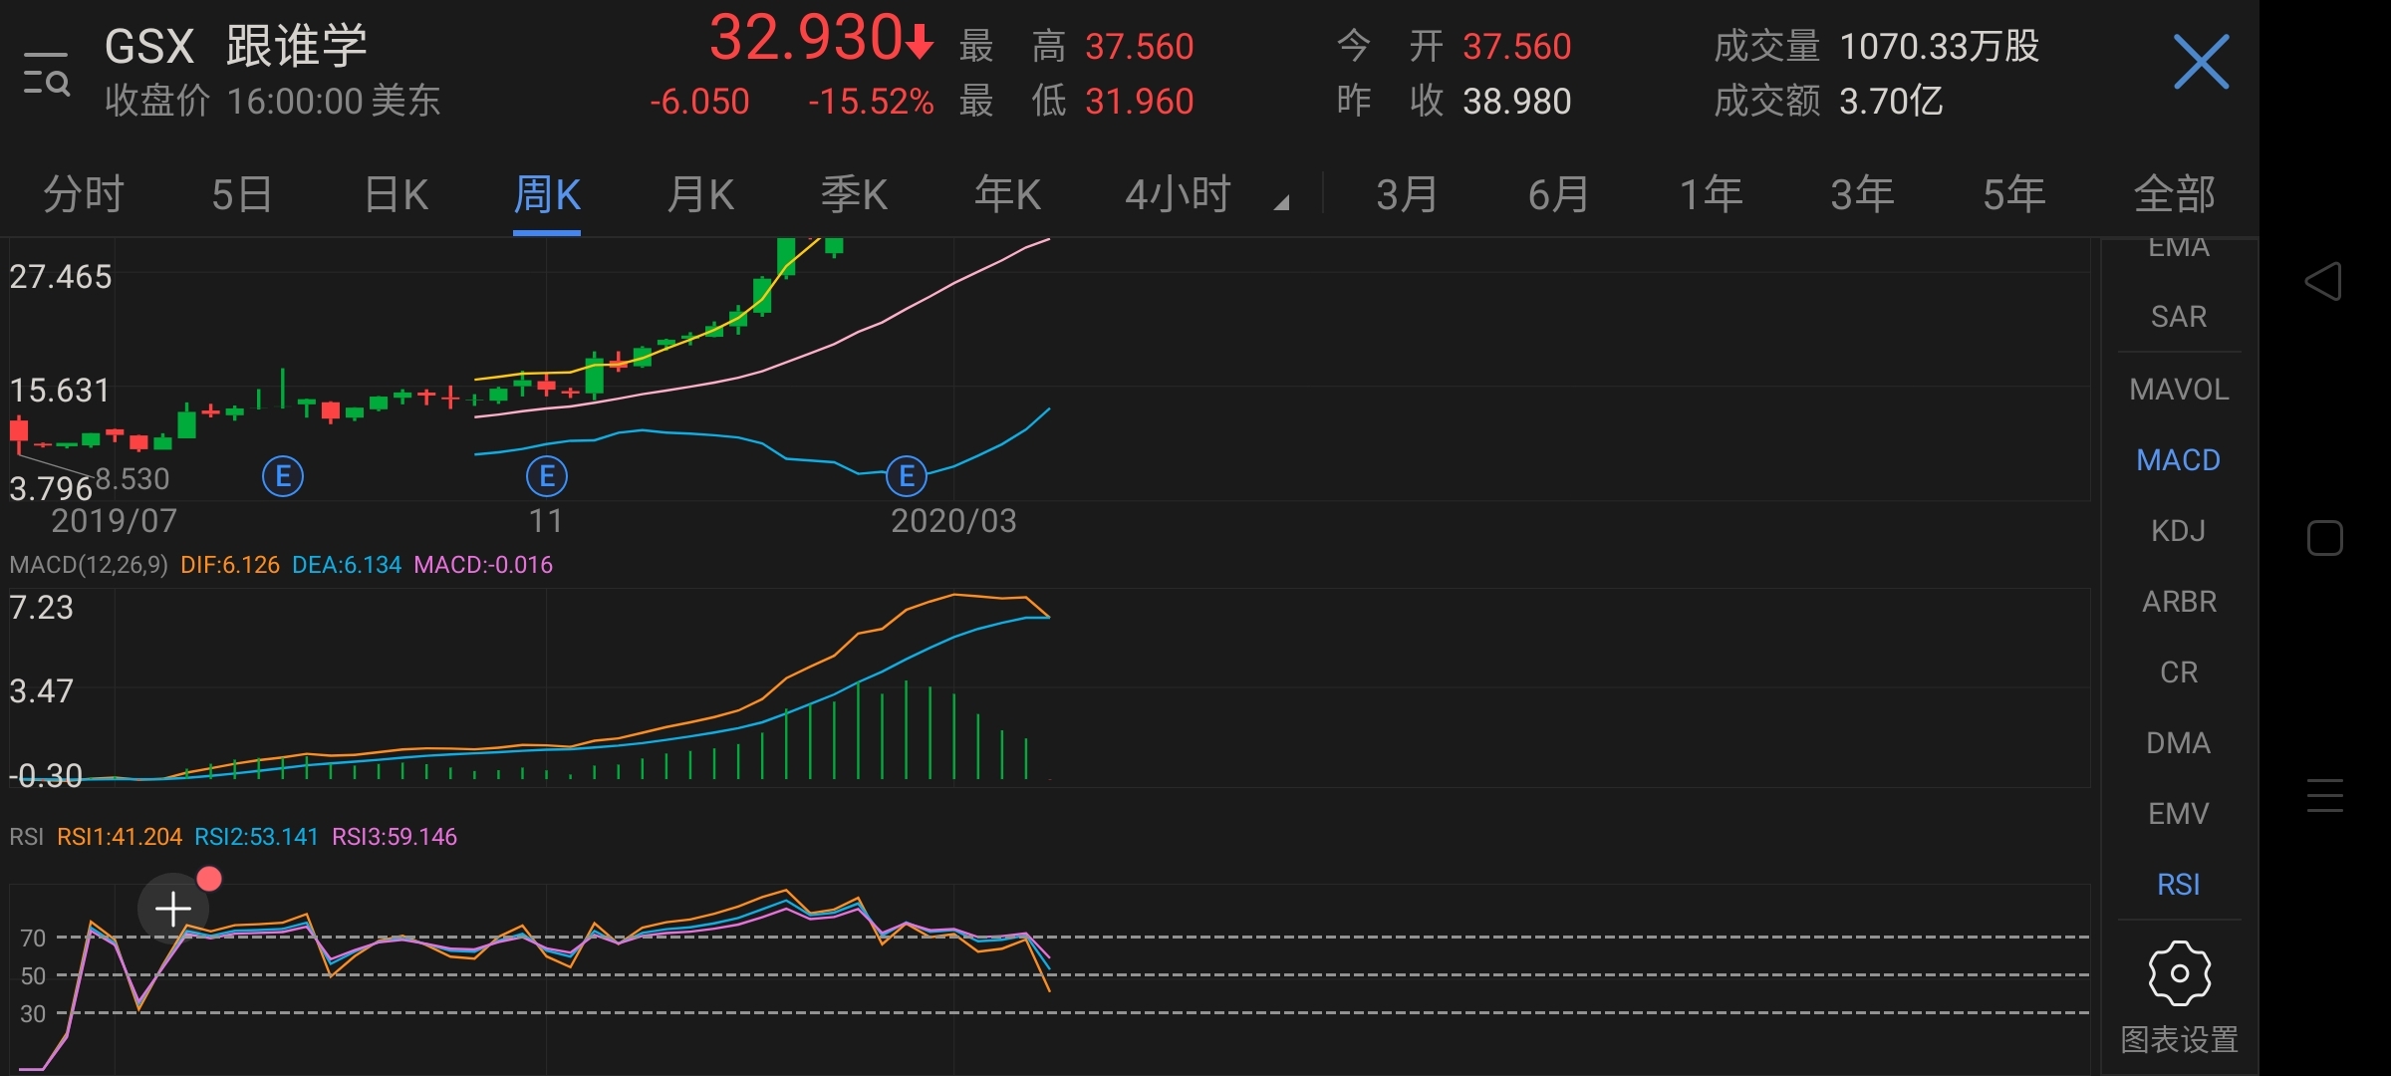Screen dimensions: 2391x1076
Task: Set the range to 3年
Action: 1862,194
